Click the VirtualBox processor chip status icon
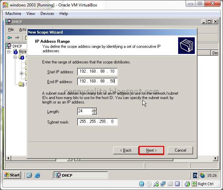Image resolution: width=223 pixels, height=190 pixels. pyautogui.click(x=177, y=184)
